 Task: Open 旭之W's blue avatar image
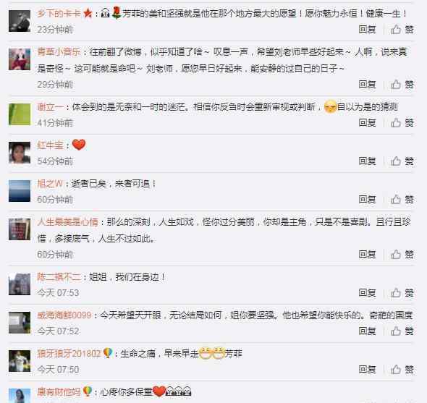click(20, 191)
